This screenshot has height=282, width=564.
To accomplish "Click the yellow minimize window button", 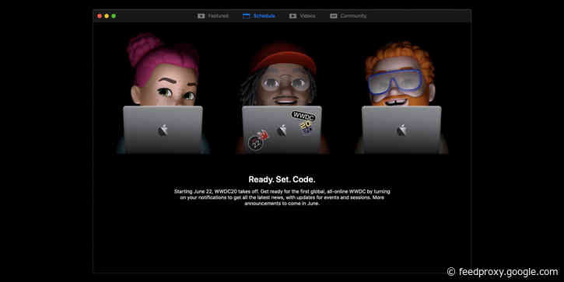I will [107, 16].
